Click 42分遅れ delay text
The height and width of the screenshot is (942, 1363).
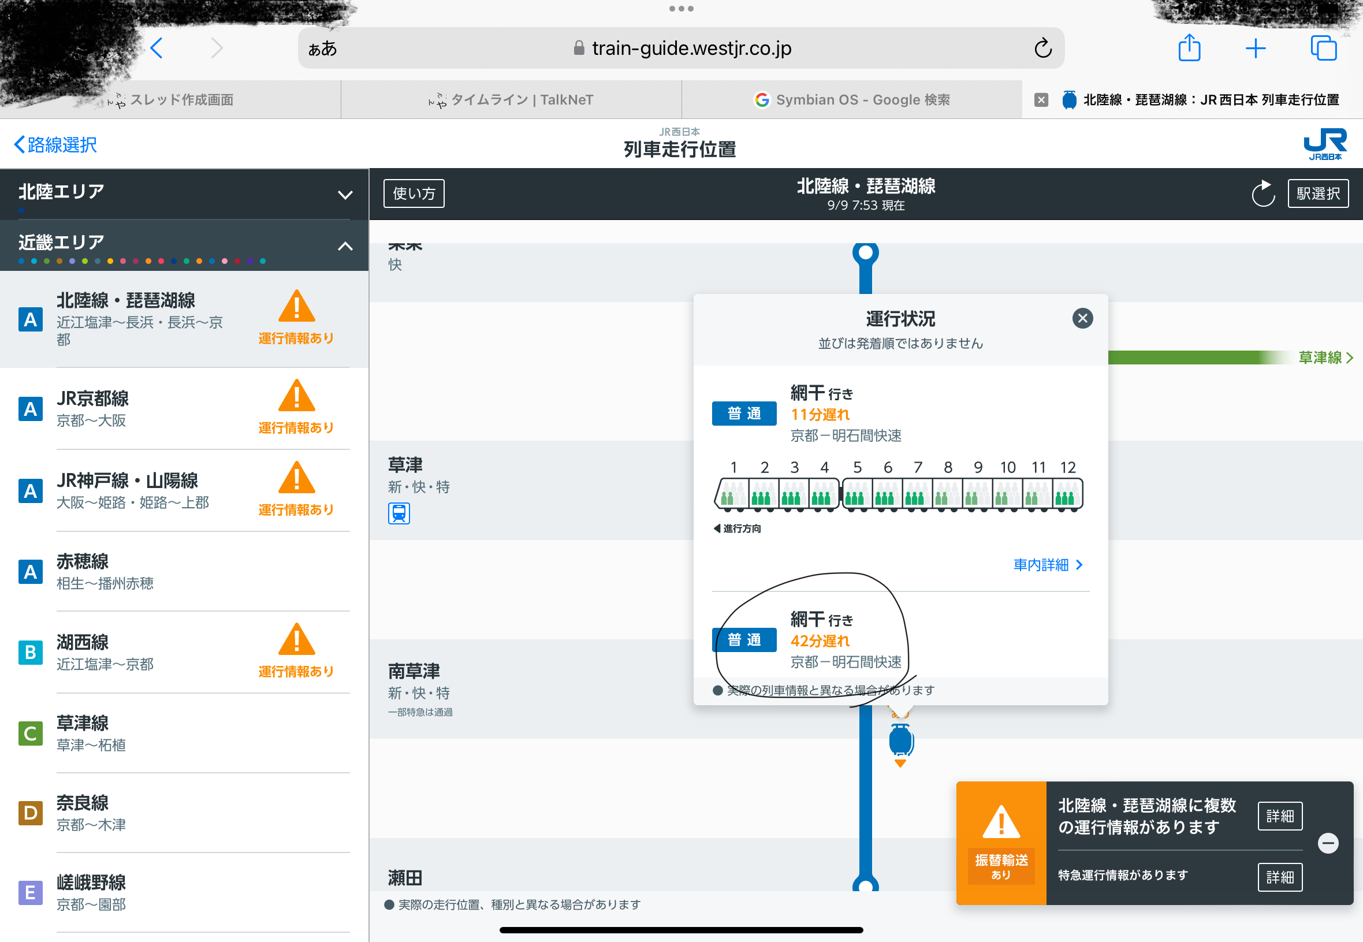click(820, 641)
